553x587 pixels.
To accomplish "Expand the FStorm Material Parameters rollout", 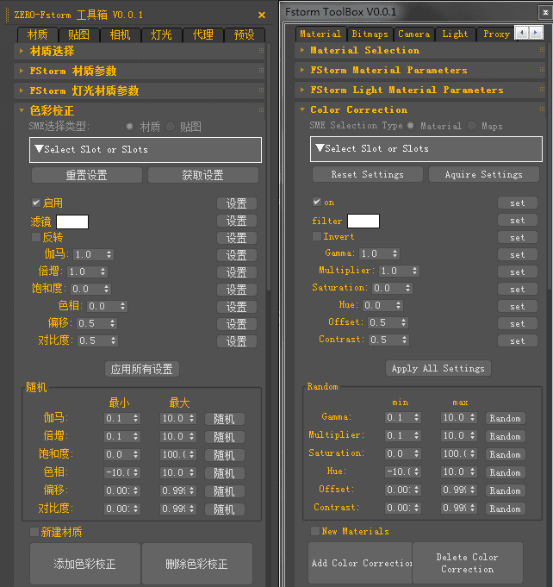I will (x=388, y=70).
